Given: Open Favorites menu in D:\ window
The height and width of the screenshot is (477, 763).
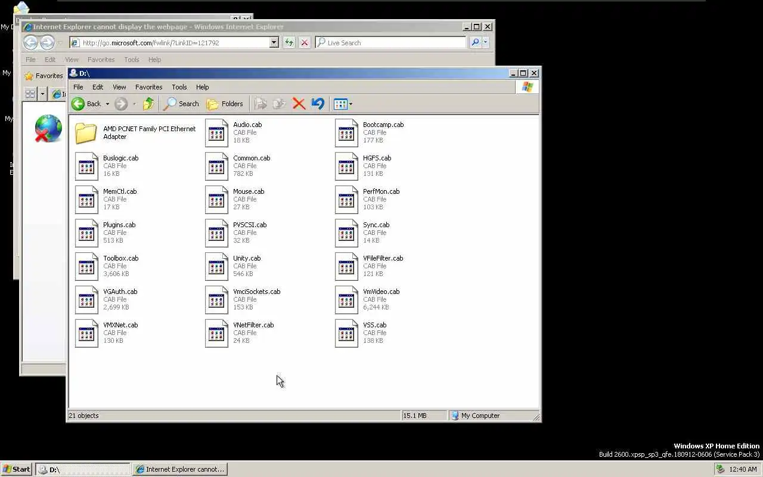Looking at the screenshot, I should (148, 87).
